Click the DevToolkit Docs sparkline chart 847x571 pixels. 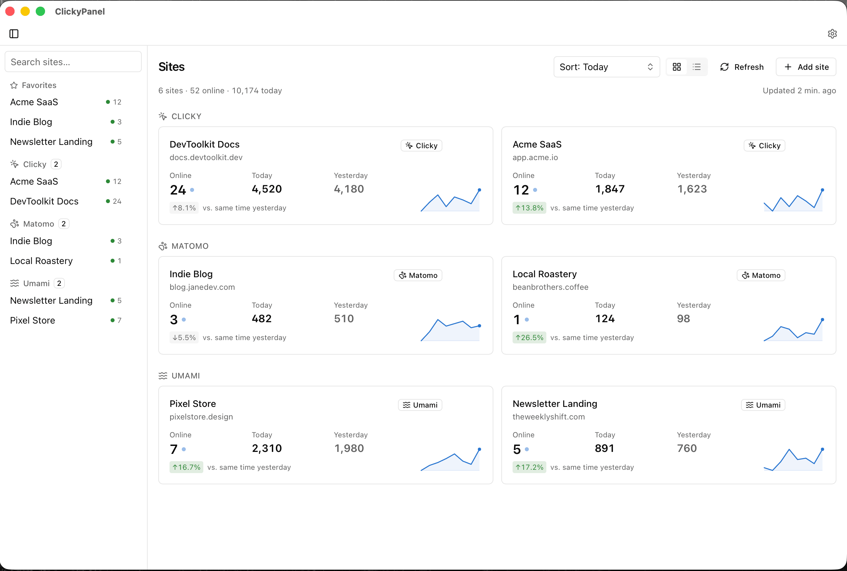coord(451,200)
